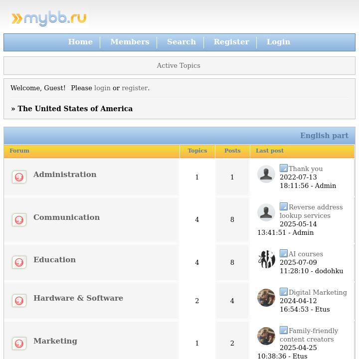Click last-post icon beside 'Thank you'
The height and width of the screenshot is (359, 359).
(283, 169)
